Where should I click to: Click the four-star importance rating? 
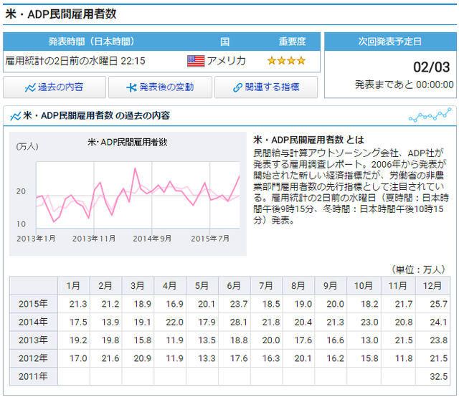coord(286,61)
